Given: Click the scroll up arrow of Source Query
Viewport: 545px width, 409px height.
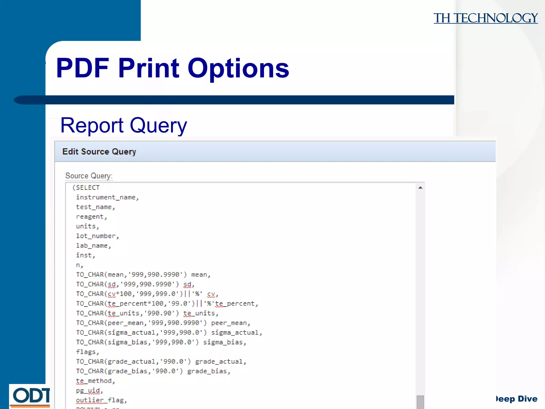Looking at the screenshot, I should (x=420, y=188).
